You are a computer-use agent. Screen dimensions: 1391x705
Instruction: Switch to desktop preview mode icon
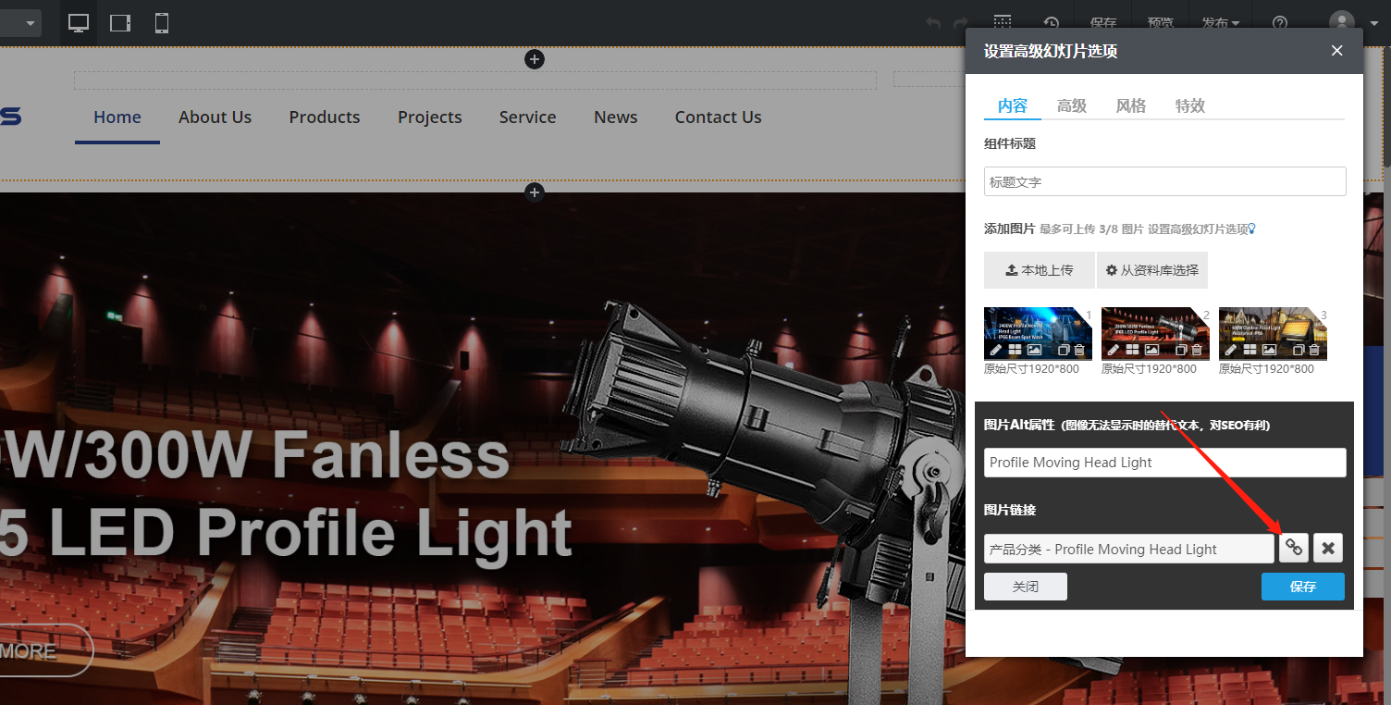pyautogui.click(x=79, y=23)
